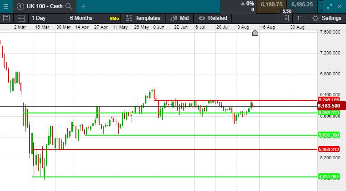
Task: Select the 5,350.312 red level label
Action: click(x=329, y=150)
